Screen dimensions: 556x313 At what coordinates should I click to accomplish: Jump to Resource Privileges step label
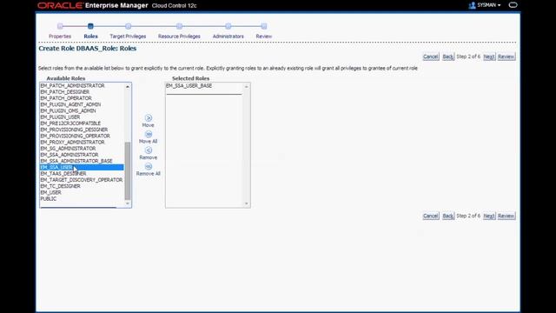(x=179, y=37)
